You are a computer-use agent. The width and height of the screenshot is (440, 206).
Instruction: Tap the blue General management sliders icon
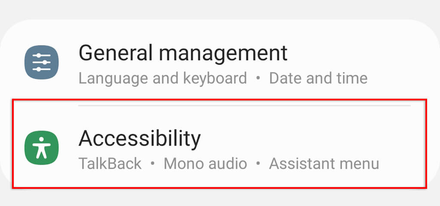41,62
